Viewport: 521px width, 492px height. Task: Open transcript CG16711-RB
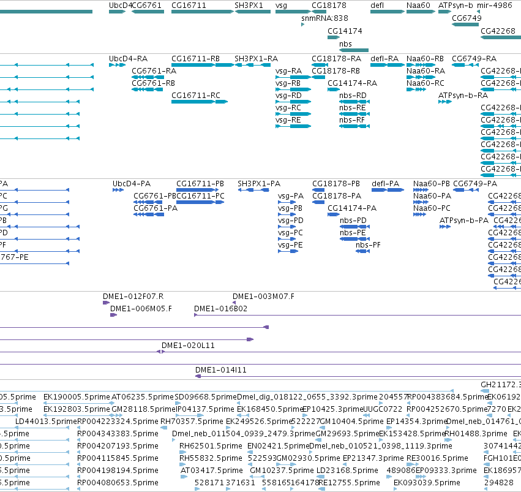click(195, 58)
